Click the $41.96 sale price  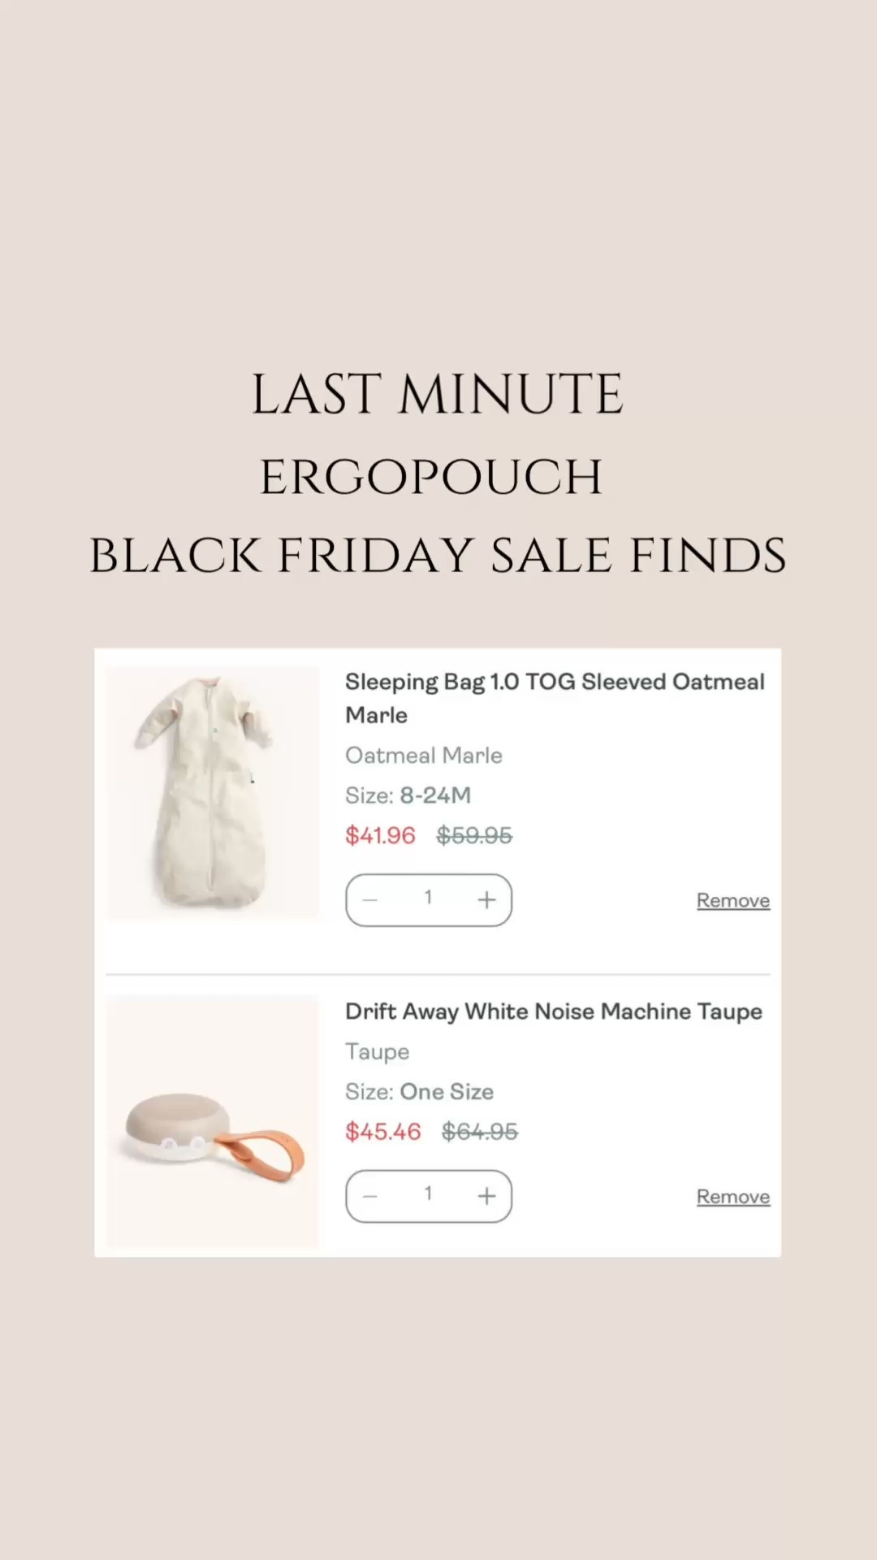pos(380,835)
